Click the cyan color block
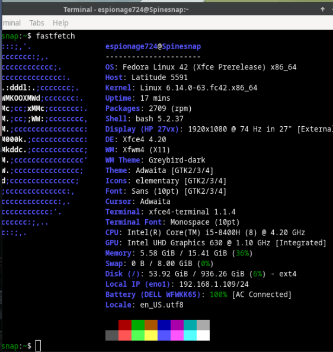 [190, 335]
